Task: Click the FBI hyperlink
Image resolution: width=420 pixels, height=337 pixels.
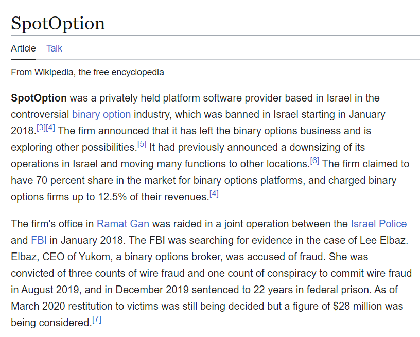Action: coord(39,240)
